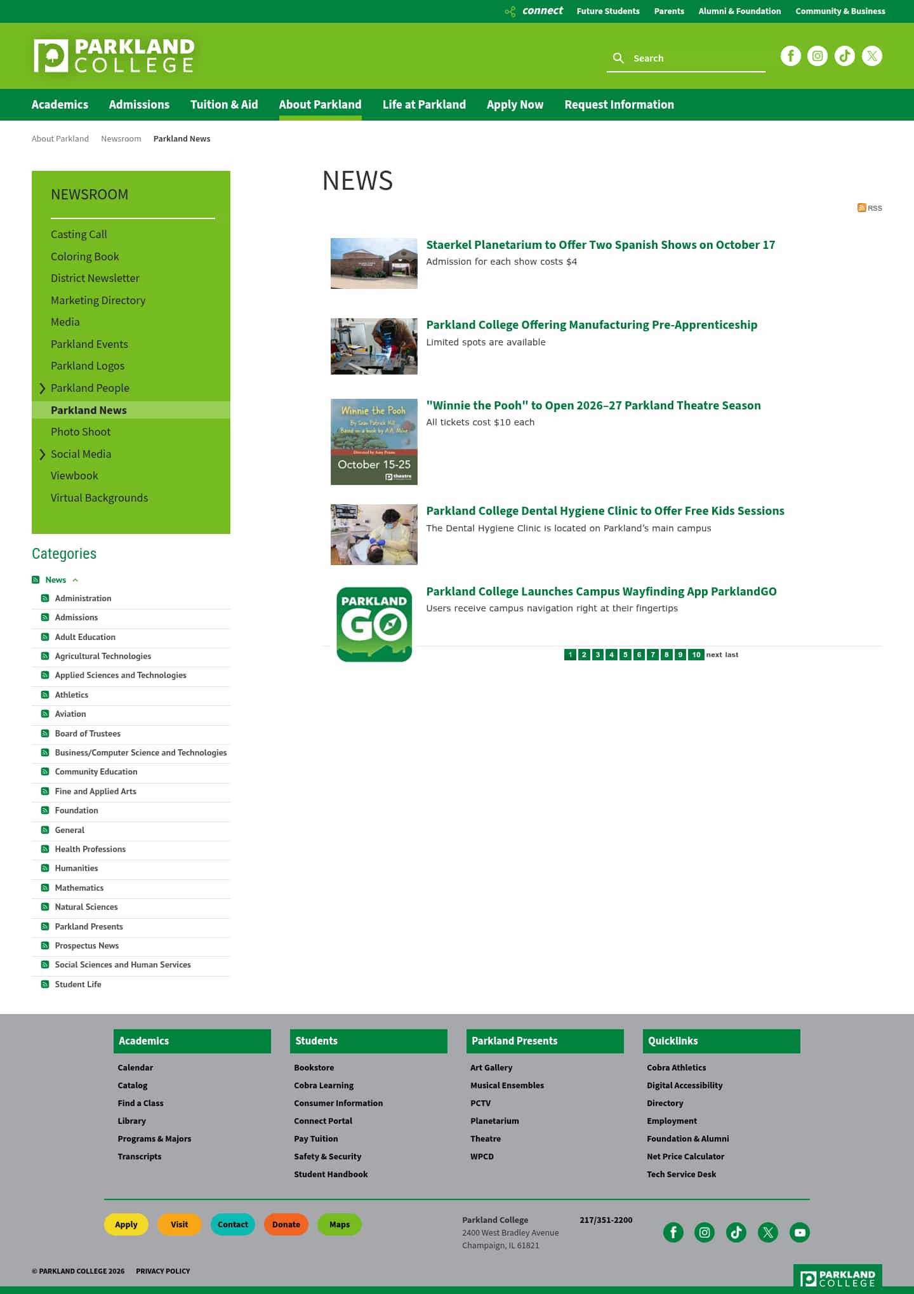
Task: Open Future Students in the top bar
Action: [608, 11]
